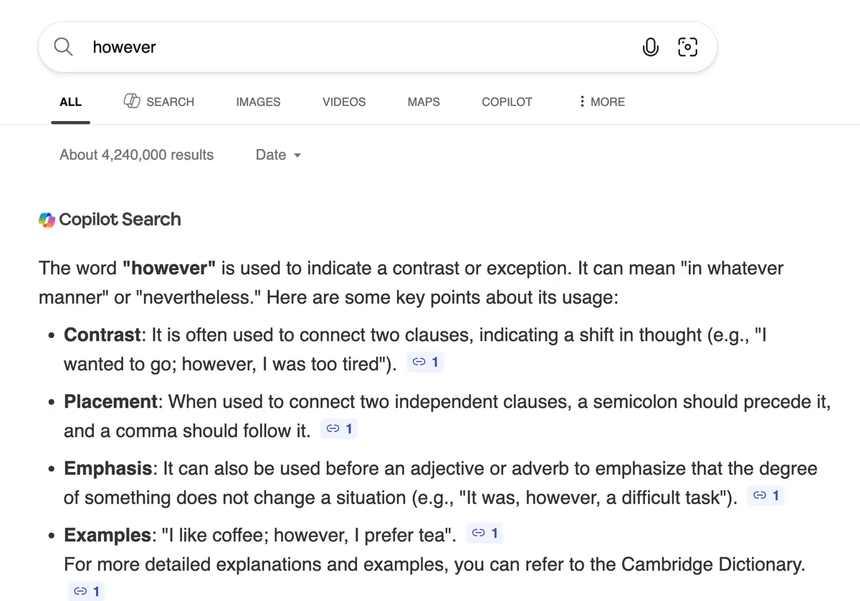
Task: Select the Search tab with Copilot icon
Action: point(159,102)
